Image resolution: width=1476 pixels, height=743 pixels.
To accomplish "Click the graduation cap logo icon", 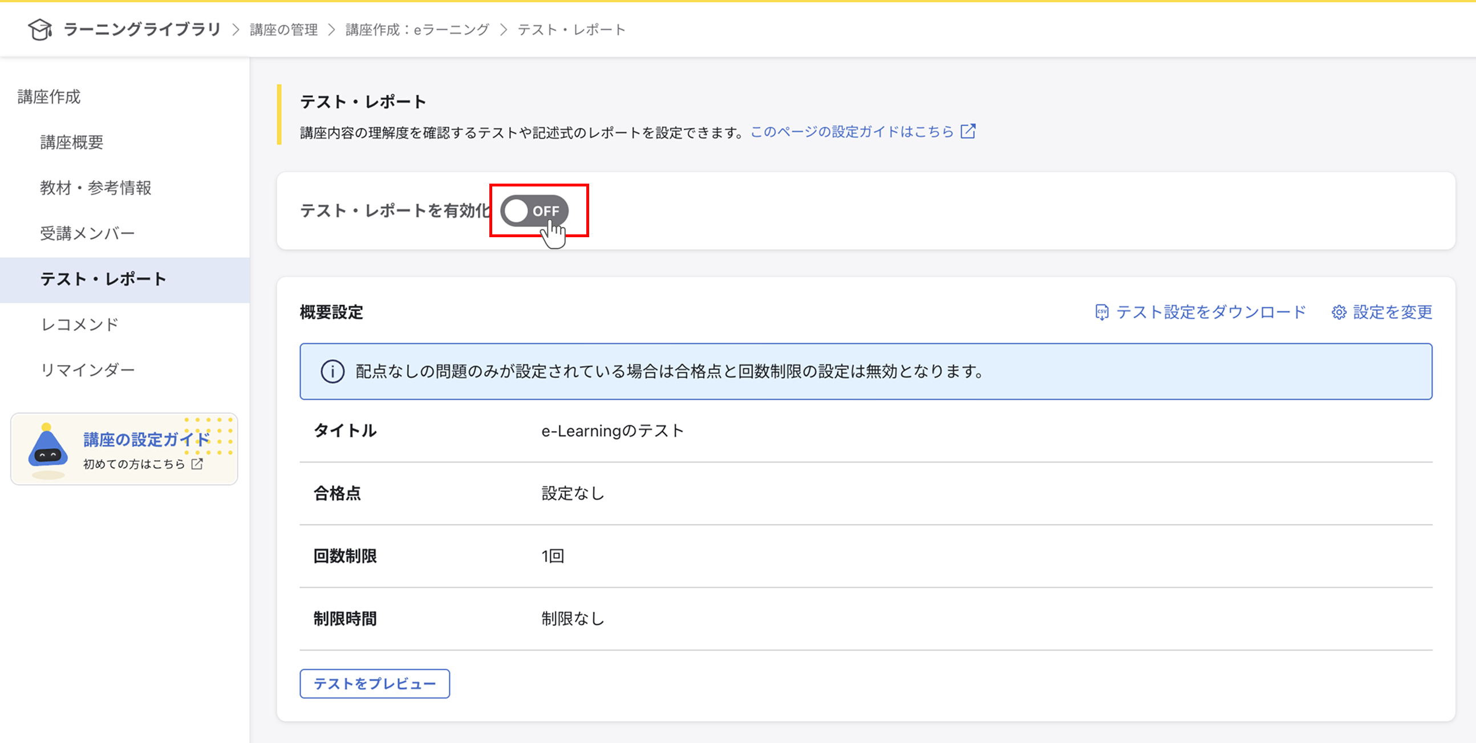I will tap(39, 29).
